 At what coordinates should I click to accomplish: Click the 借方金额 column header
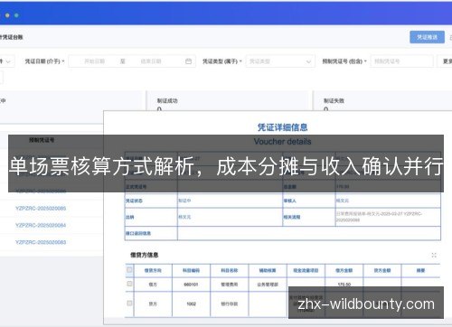coord(344,270)
